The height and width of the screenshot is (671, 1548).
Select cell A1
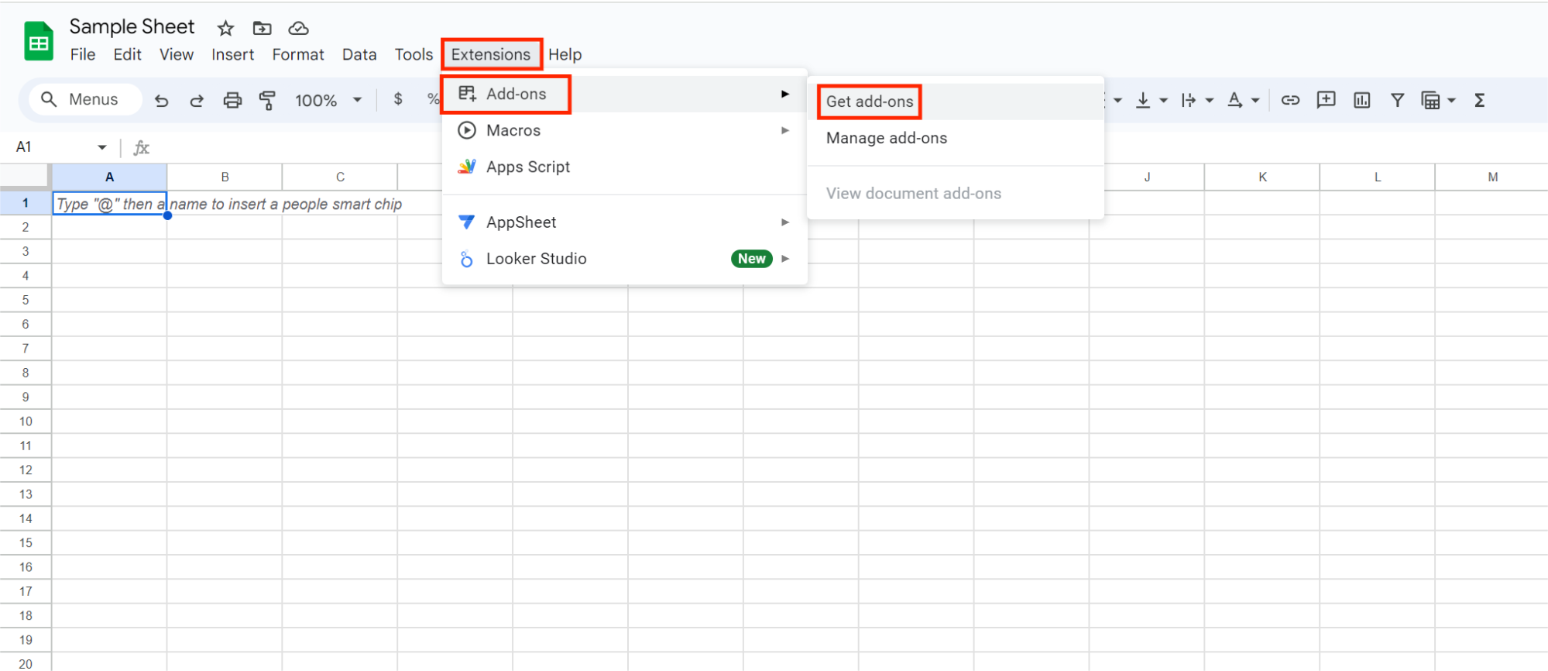pos(109,203)
